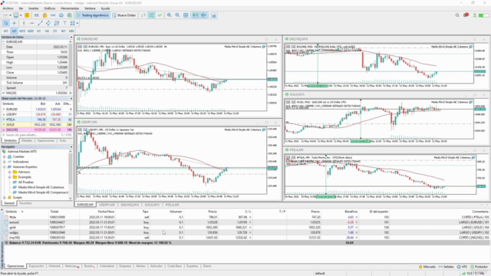Click the Nueva Orden button
The image size is (491, 276).
(124, 15)
